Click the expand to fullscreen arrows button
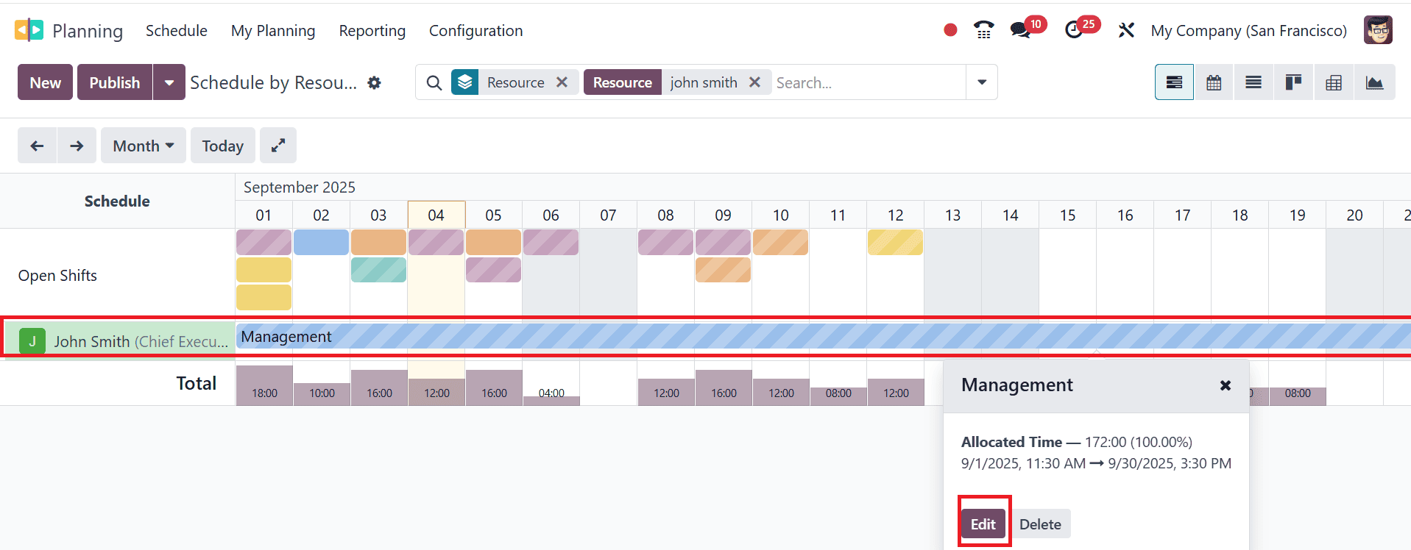1411x550 pixels. [x=278, y=146]
